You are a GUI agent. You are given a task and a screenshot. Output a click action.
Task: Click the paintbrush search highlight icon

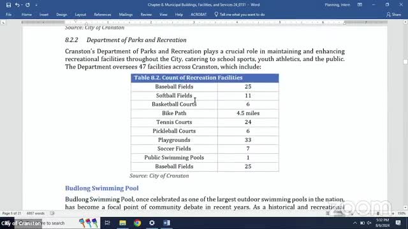click(x=89, y=223)
